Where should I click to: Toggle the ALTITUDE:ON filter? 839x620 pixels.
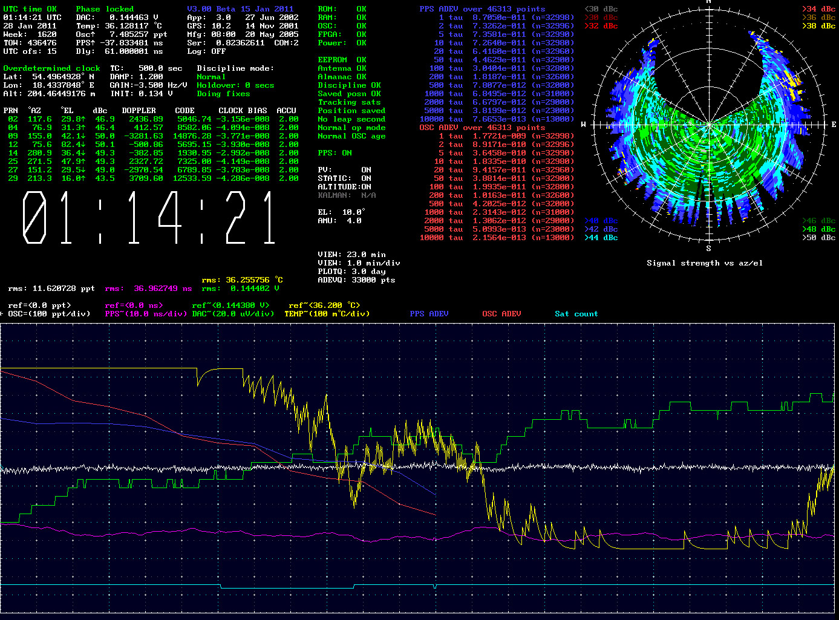point(344,187)
